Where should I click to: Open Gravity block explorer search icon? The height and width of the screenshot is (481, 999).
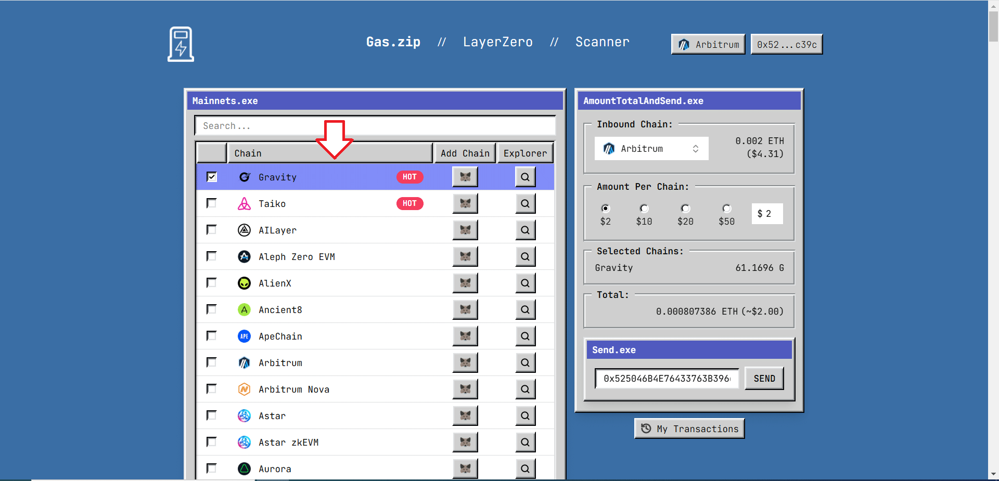tap(526, 177)
